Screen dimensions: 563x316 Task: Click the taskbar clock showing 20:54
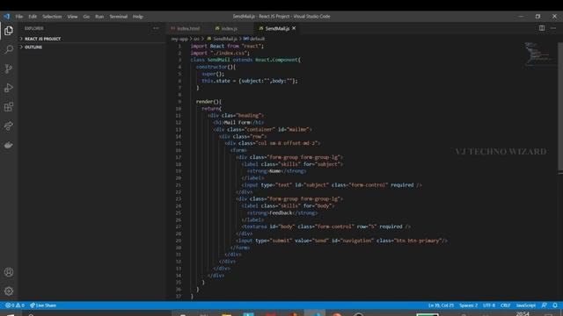click(523, 314)
